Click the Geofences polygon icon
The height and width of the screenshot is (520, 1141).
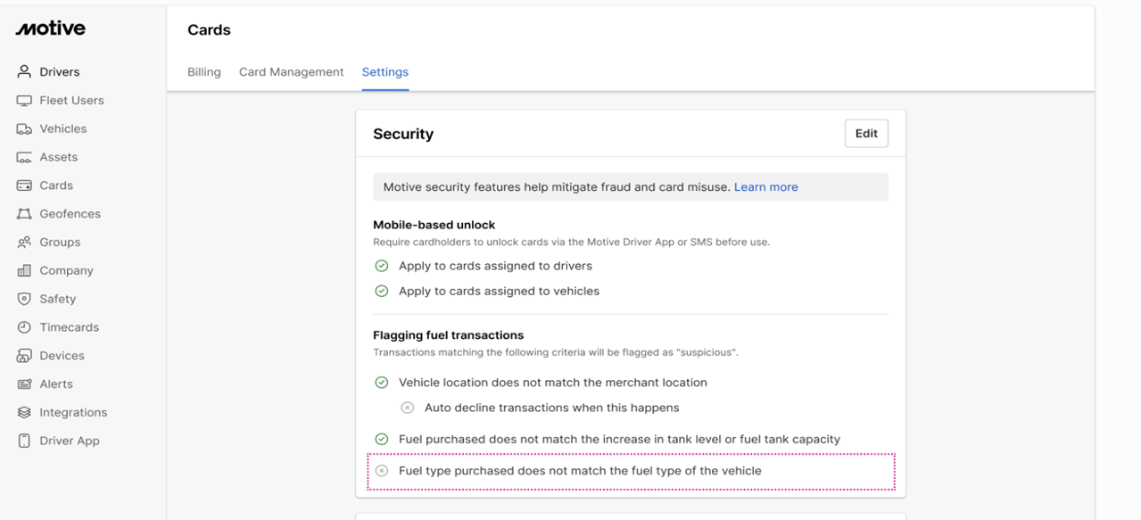click(x=24, y=214)
